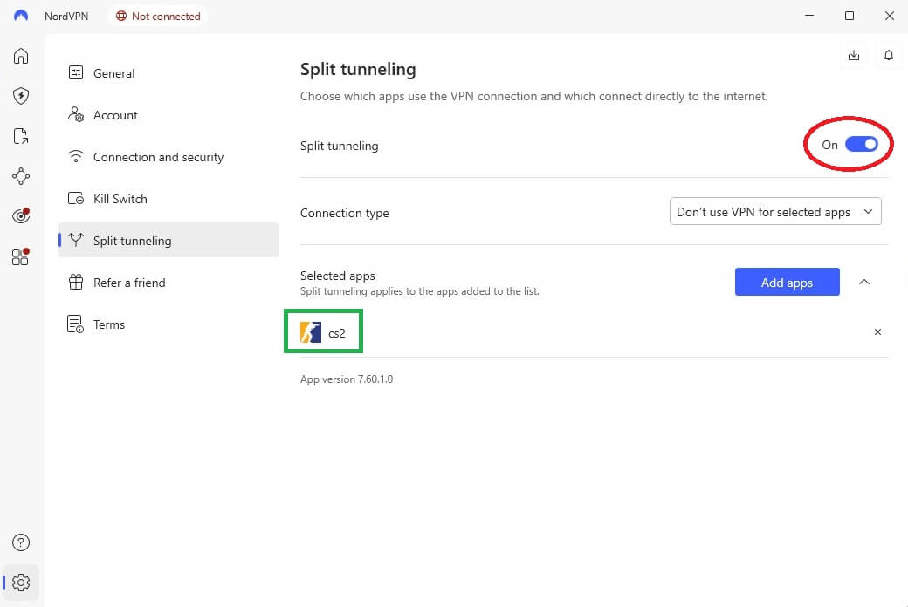Open the apps grid icon in sidebar
Image resolution: width=908 pixels, height=607 pixels.
tap(20, 256)
